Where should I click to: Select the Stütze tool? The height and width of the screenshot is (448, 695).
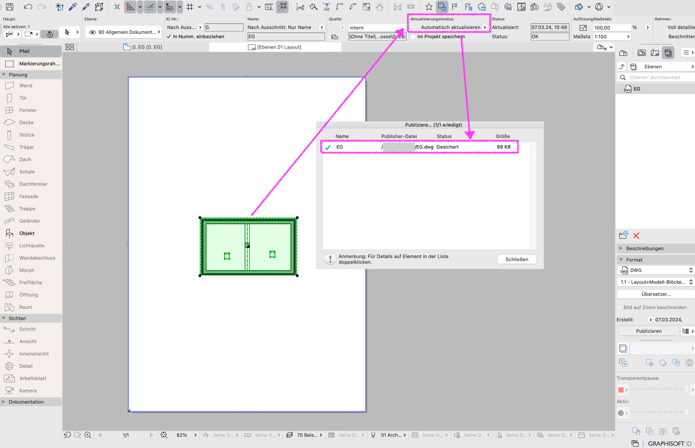coord(26,135)
